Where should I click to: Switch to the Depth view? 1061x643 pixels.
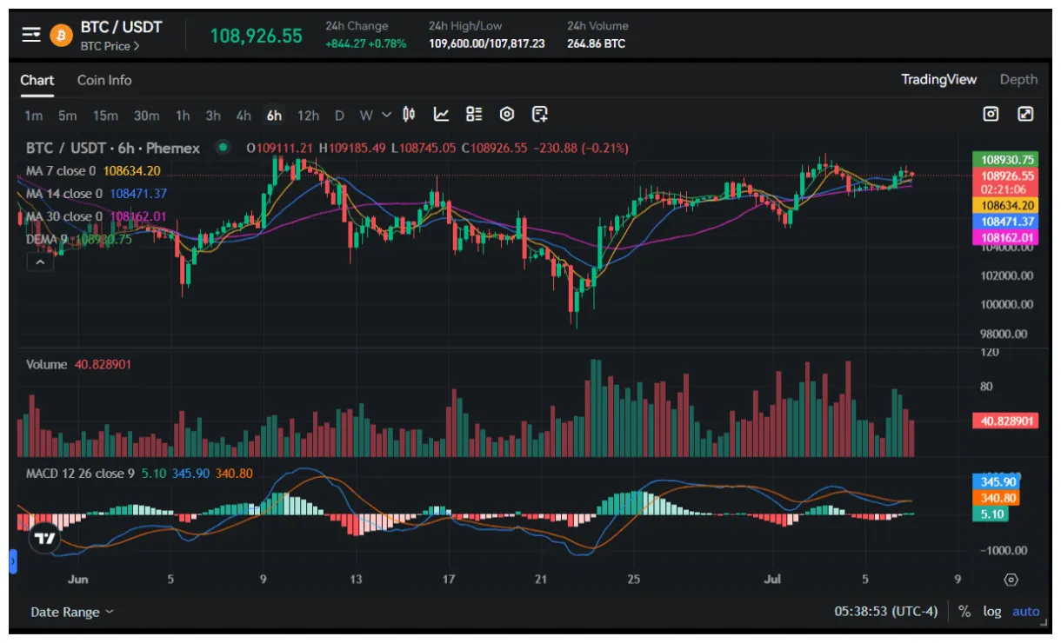1018,79
